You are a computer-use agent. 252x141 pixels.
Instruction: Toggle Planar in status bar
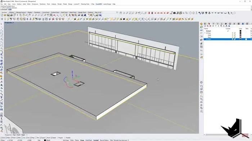tap(77, 140)
